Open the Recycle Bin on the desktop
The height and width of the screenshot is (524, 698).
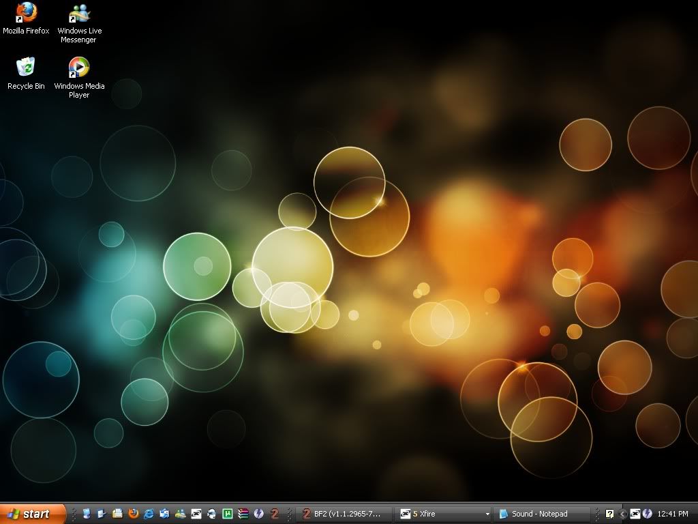click(26, 74)
